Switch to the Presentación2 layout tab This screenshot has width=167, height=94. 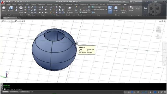pyautogui.click(x=25, y=92)
